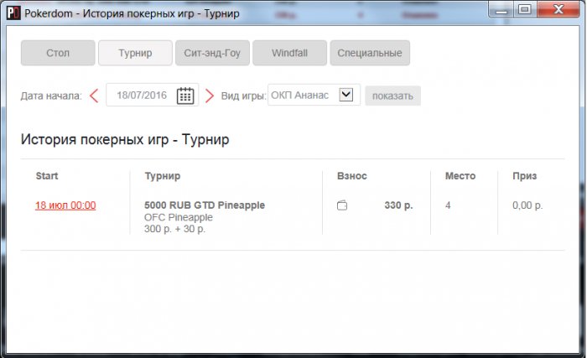Select ОКП Ананас game type box
Image resolution: width=587 pixels, height=358 pixels.
pos(314,95)
